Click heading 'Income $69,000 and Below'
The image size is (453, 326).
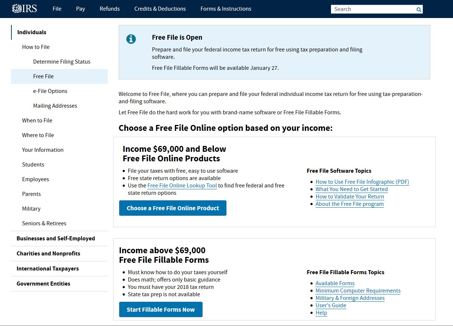[174, 149]
